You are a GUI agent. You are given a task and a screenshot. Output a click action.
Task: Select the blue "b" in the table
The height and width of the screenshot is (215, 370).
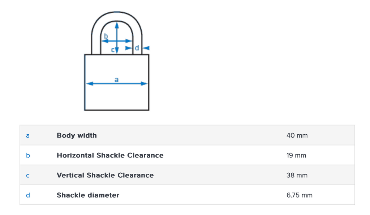coord(28,155)
